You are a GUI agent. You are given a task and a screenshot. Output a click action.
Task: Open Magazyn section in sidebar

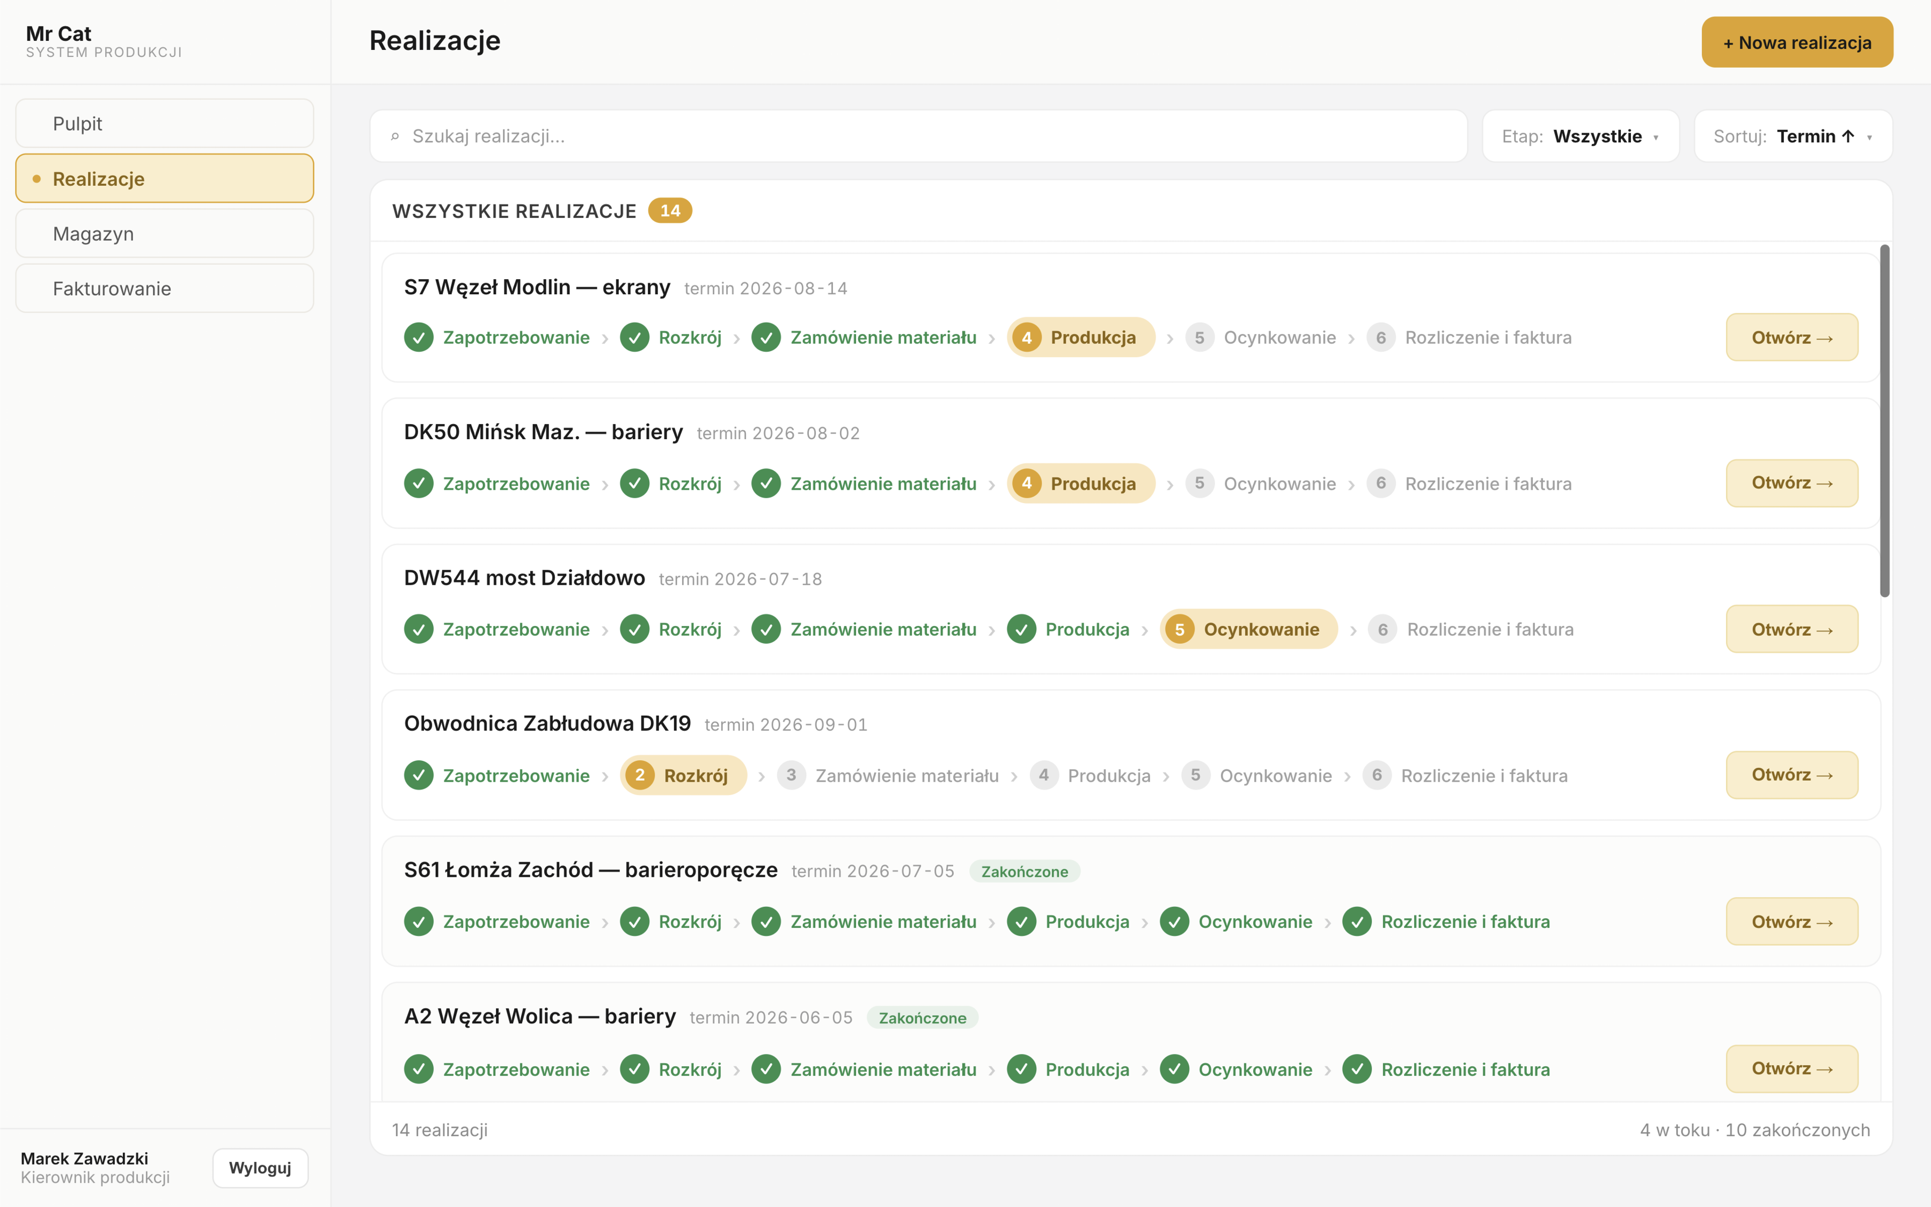tap(164, 234)
